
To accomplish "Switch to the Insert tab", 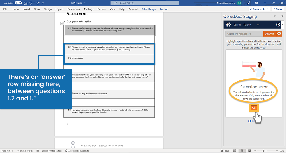I will click(27, 9).
